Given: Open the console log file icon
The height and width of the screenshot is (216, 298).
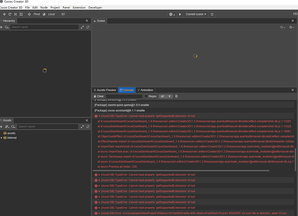Looking at the screenshot, I should [x=176, y=96].
